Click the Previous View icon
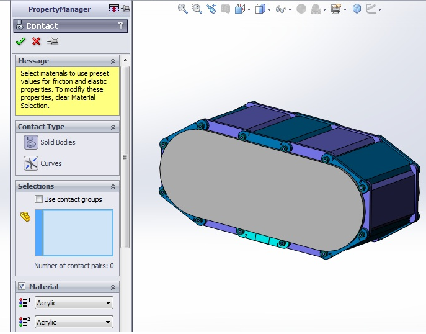The image size is (426, 334). point(211,9)
